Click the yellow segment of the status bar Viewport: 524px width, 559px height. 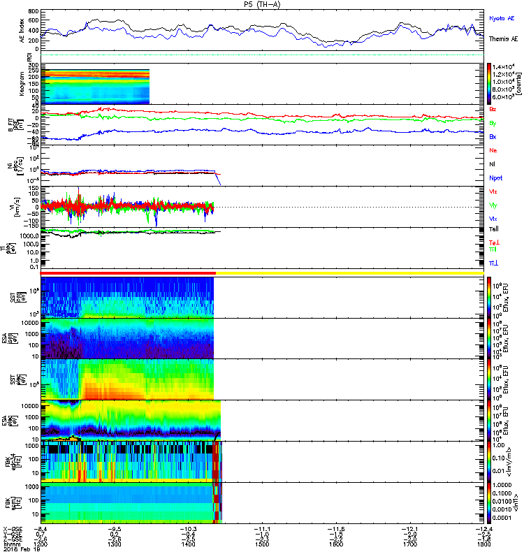tap(350, 273)
